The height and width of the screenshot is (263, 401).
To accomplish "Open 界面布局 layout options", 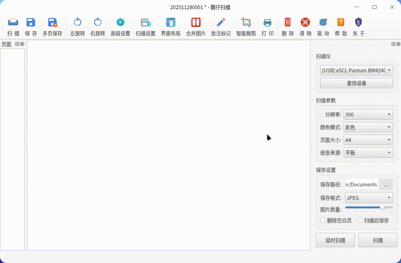I will point(171,23).
